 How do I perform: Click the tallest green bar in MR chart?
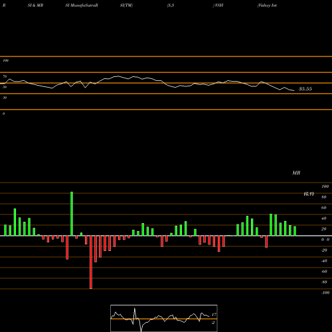coord(72,214)
